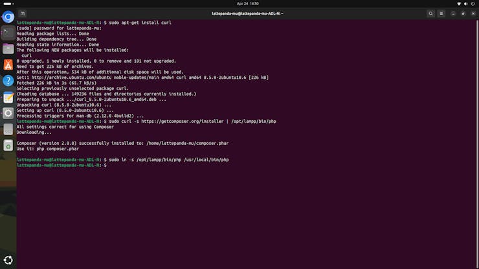
Task: Open Ubuntu App Center from the dock
Action: click(x=8, y=65)
